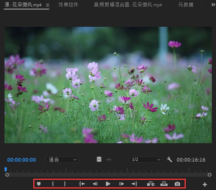Overwrite the clip into the timeline
The height and width of the screenshot is (190, 216).
(164, 184)
